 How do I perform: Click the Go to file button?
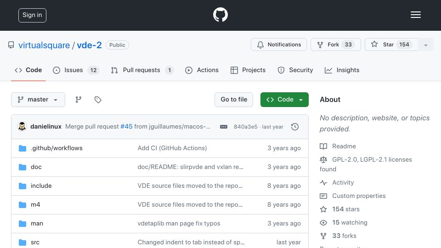click(234, 100)
